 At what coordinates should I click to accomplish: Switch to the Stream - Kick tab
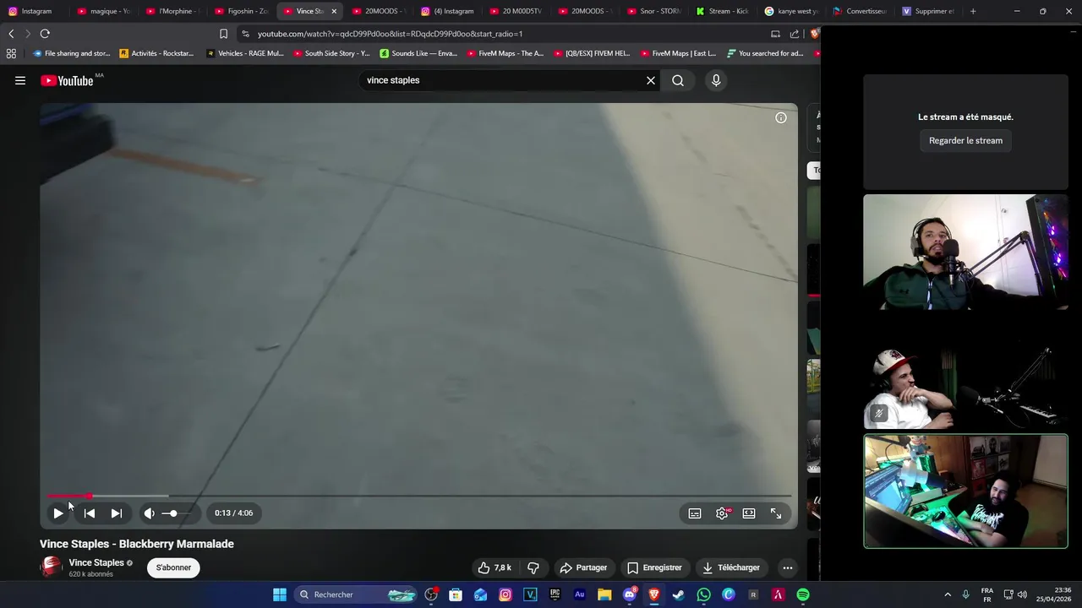click(722, 11)
